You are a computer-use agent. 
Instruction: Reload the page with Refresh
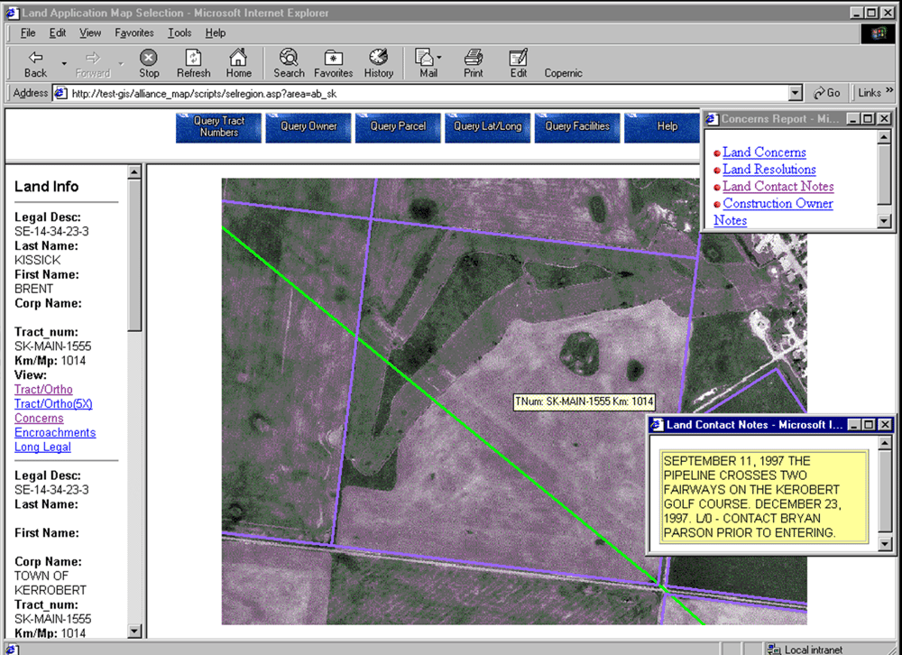(x=193, y=63)
